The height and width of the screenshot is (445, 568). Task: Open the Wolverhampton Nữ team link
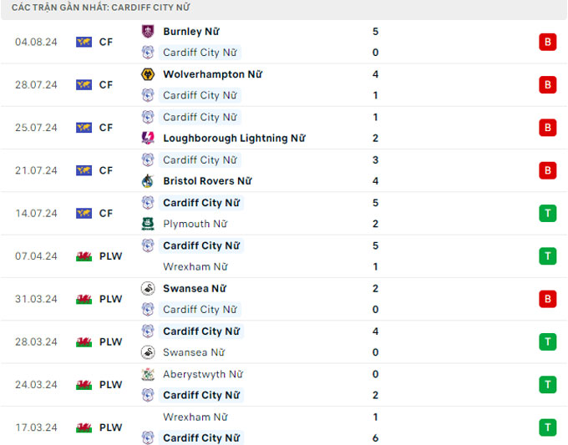tap(212, 74)
